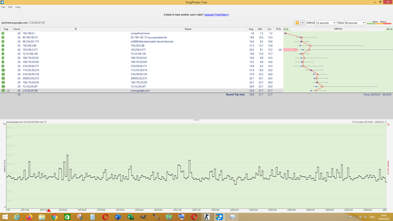Open the 10 minutes timeline range dropdown arrow
The image size is (393, 221).
(386, 122)
